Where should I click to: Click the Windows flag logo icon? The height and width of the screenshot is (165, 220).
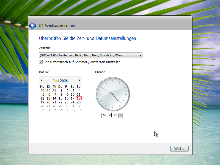pyautogui.click(x=41, y=26)
